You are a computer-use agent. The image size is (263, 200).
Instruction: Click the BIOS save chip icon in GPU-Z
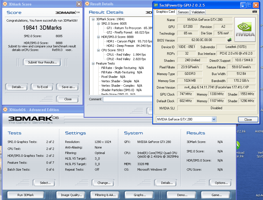tap(230, 40)
